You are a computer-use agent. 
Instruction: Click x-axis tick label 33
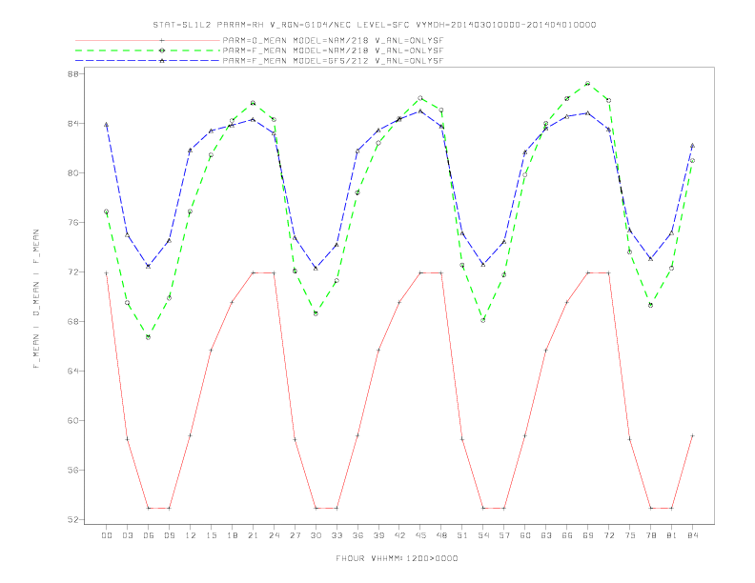pos(337,535)
